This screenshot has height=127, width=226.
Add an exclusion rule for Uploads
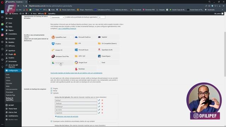[67, 116]
